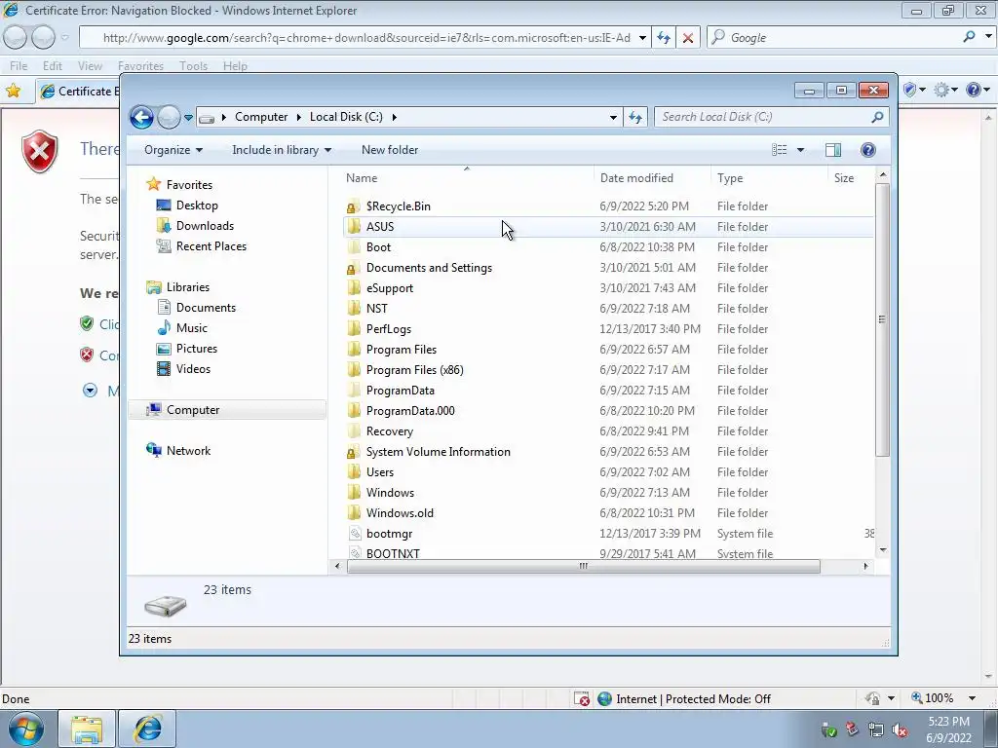Click the network tray icon
This screenshot has height=748, width=998.
pos(876,729)
